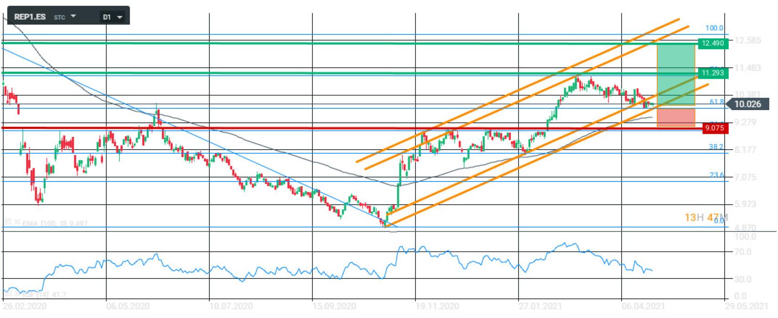778x318 pixels.
Task: Select the 11.293 green price level tag
Action: point(712,73)
